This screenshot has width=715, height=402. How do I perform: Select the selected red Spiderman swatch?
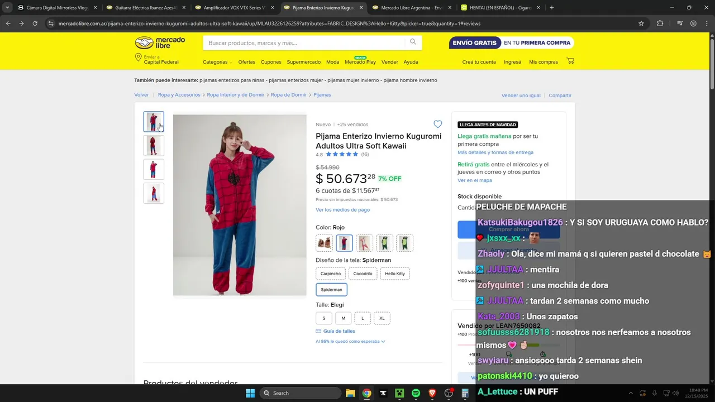tap(344, 243)
